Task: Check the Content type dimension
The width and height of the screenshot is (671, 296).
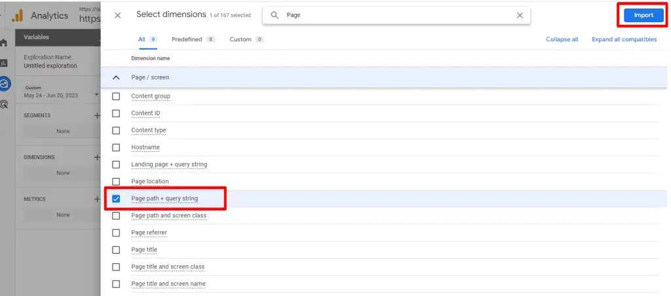Action: click(x=116, y=130)
